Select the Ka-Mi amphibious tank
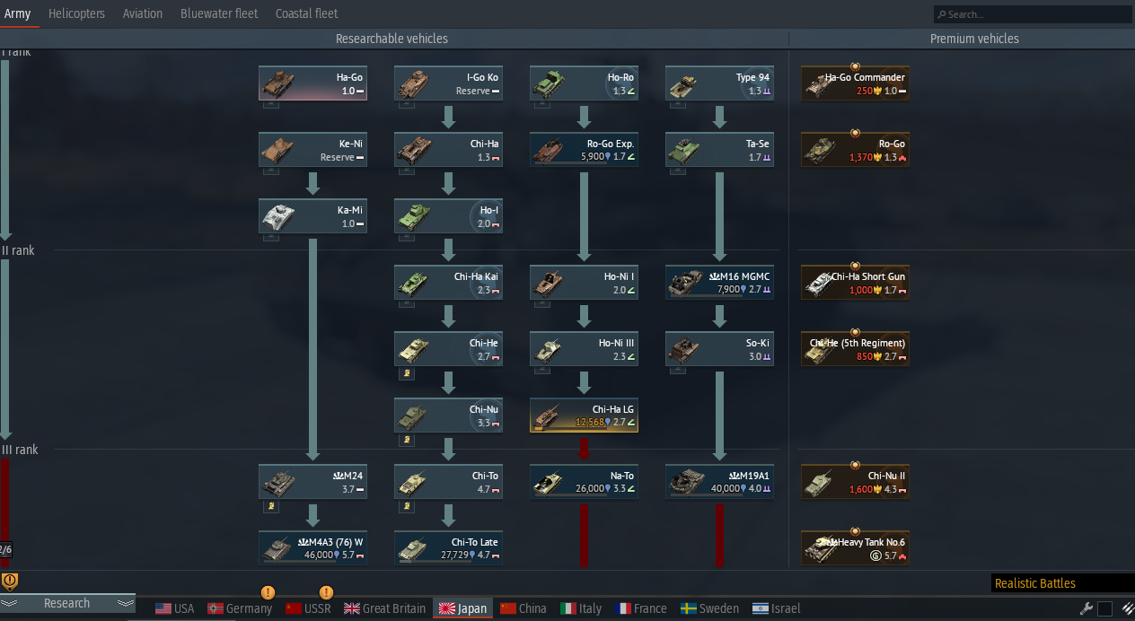Viewport: 1135px width, 621px height. [x=312, y=216]
